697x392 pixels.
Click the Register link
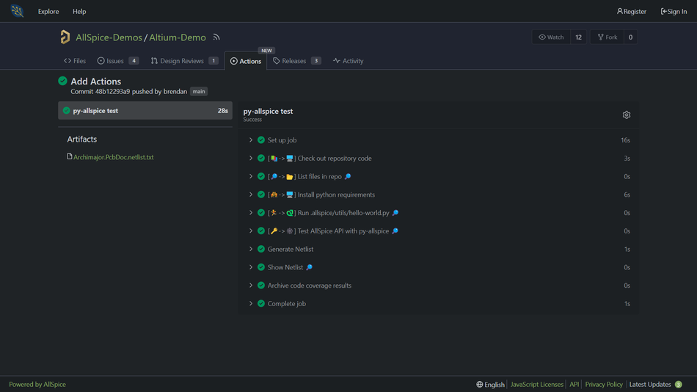click(x=632, y=11)
